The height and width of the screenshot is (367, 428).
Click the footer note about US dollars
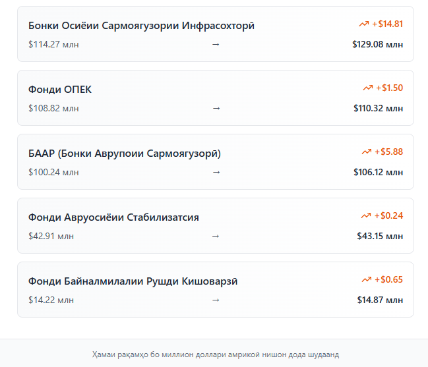pyautogui.click(x=216, y=354)
